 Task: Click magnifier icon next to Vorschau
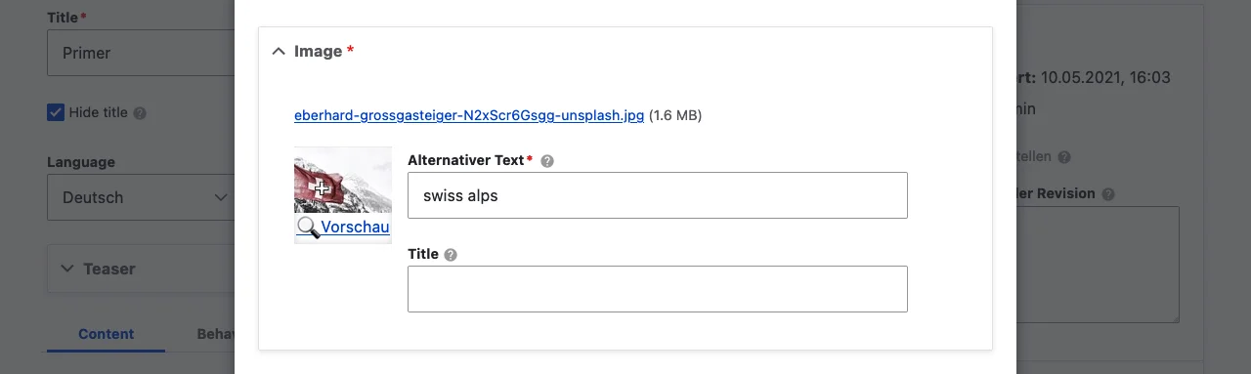tap(308, 228)
